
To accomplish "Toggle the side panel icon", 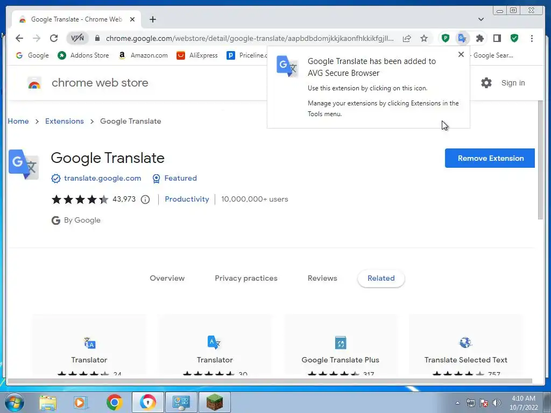I will [497, 38].
